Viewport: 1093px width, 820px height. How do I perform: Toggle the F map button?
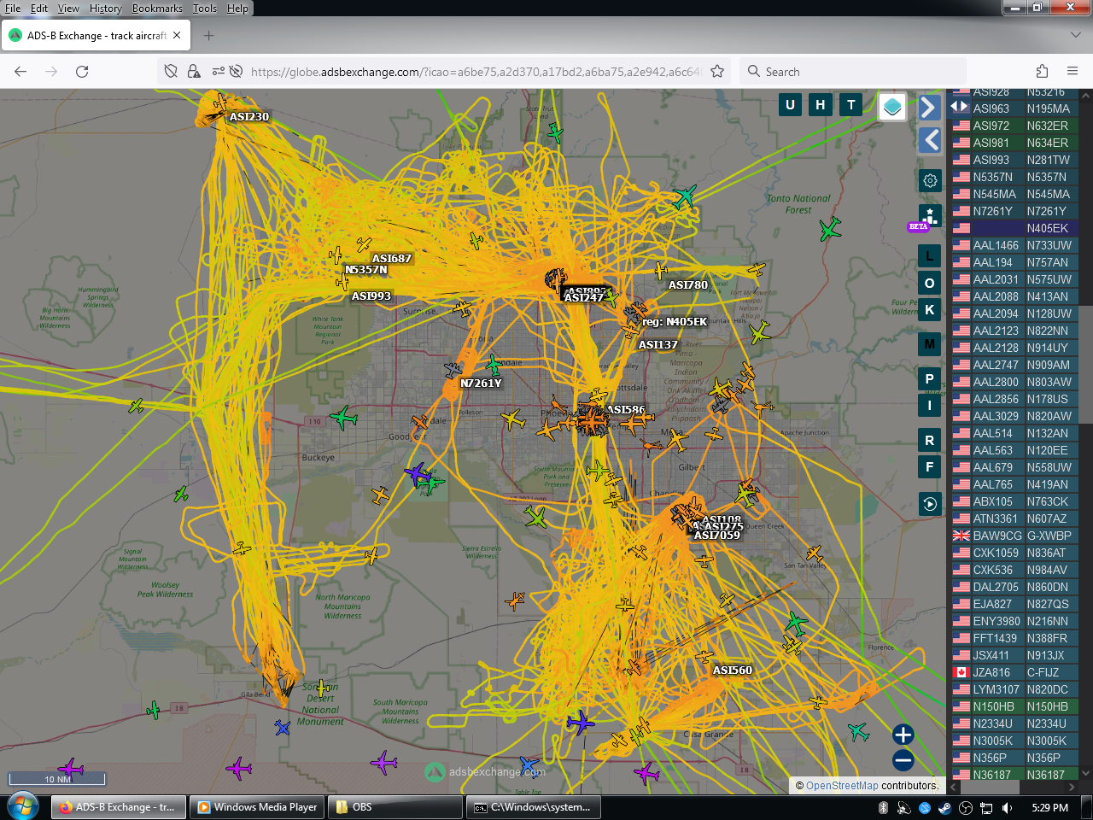(x=930, y=467)
